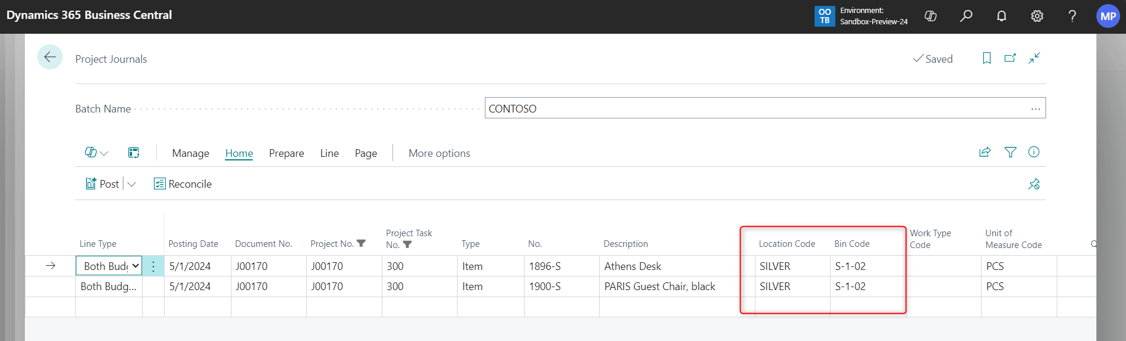This screenshot has width=1126, height=341.
Task: Open page in new window icon
Action: point(1011,58)
